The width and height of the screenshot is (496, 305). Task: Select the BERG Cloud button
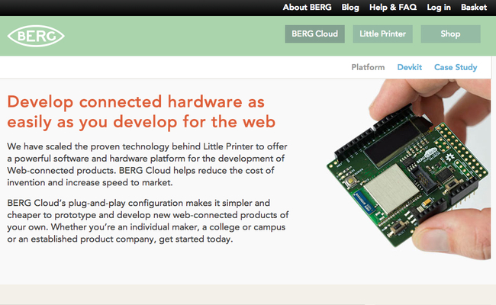click(314, 34)
